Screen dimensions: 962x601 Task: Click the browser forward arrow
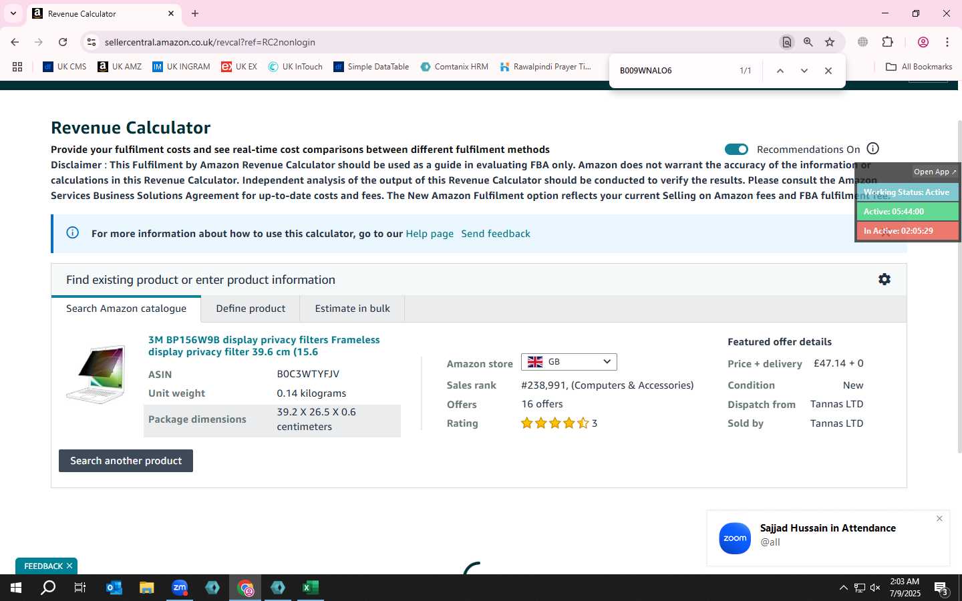pyautogui.click(x=39, y=42)
